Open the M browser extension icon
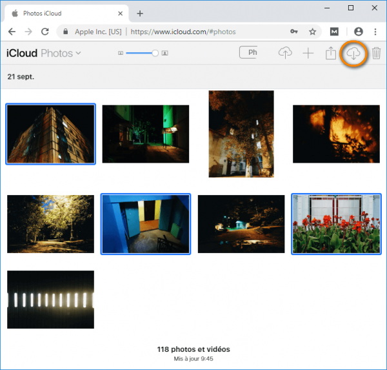Screen dimensions: 387x370 pos(334,32)
